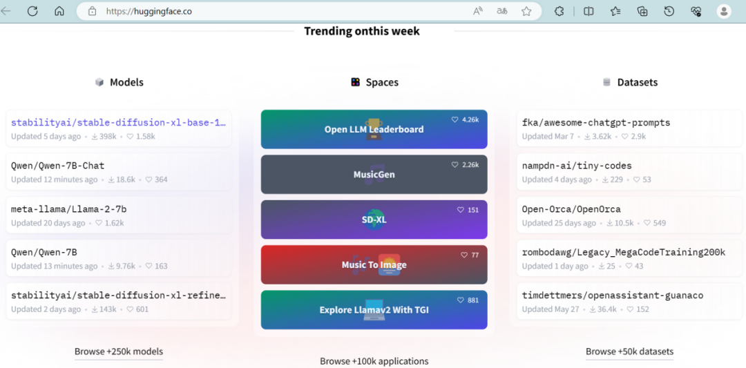Open the SD-XL space card

[x=374, y=220]
